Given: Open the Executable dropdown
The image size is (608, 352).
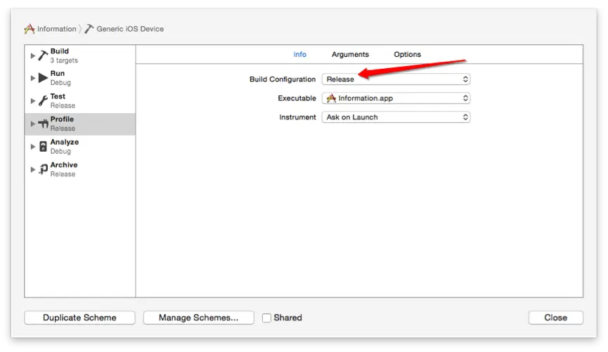Looking at the screenshot, I should [396, 98].
